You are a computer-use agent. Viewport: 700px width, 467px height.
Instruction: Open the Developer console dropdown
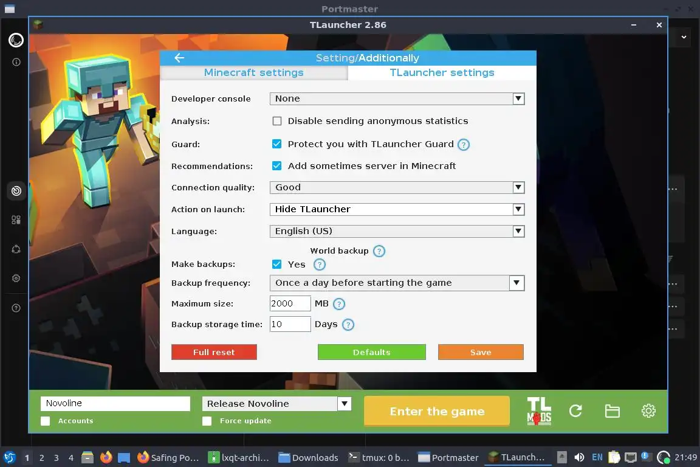point(397,99)
